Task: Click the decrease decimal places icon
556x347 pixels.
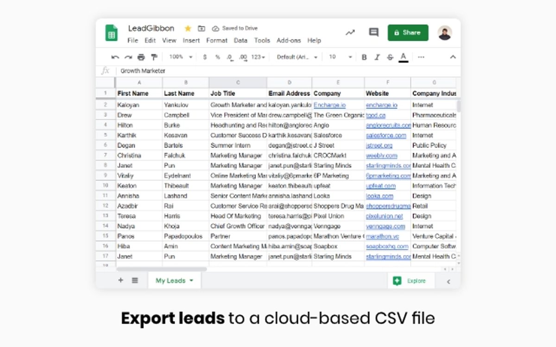Action: (x=230, y=57)
